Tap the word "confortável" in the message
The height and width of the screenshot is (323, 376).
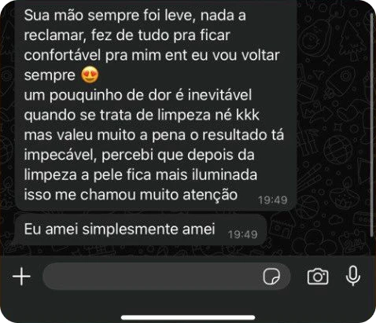point(62,55)
